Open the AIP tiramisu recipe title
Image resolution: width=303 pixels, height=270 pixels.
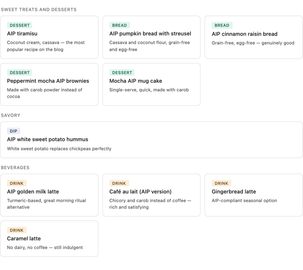(x=22, y=34)
